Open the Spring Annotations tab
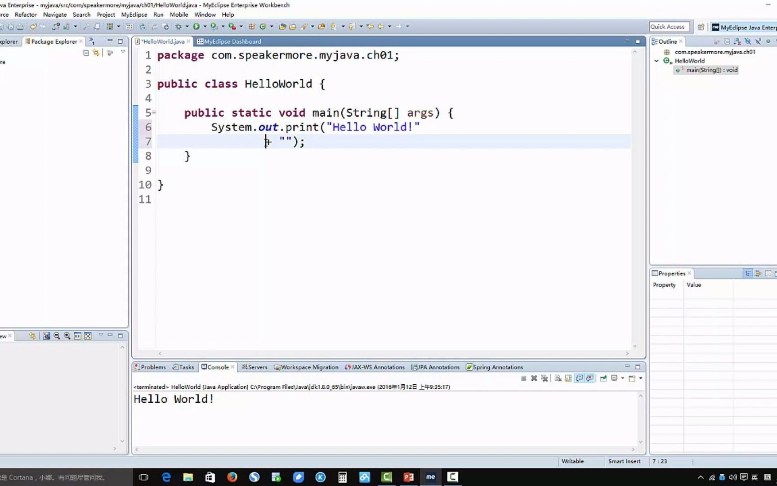Screen dimensions: 777x486 495,367
